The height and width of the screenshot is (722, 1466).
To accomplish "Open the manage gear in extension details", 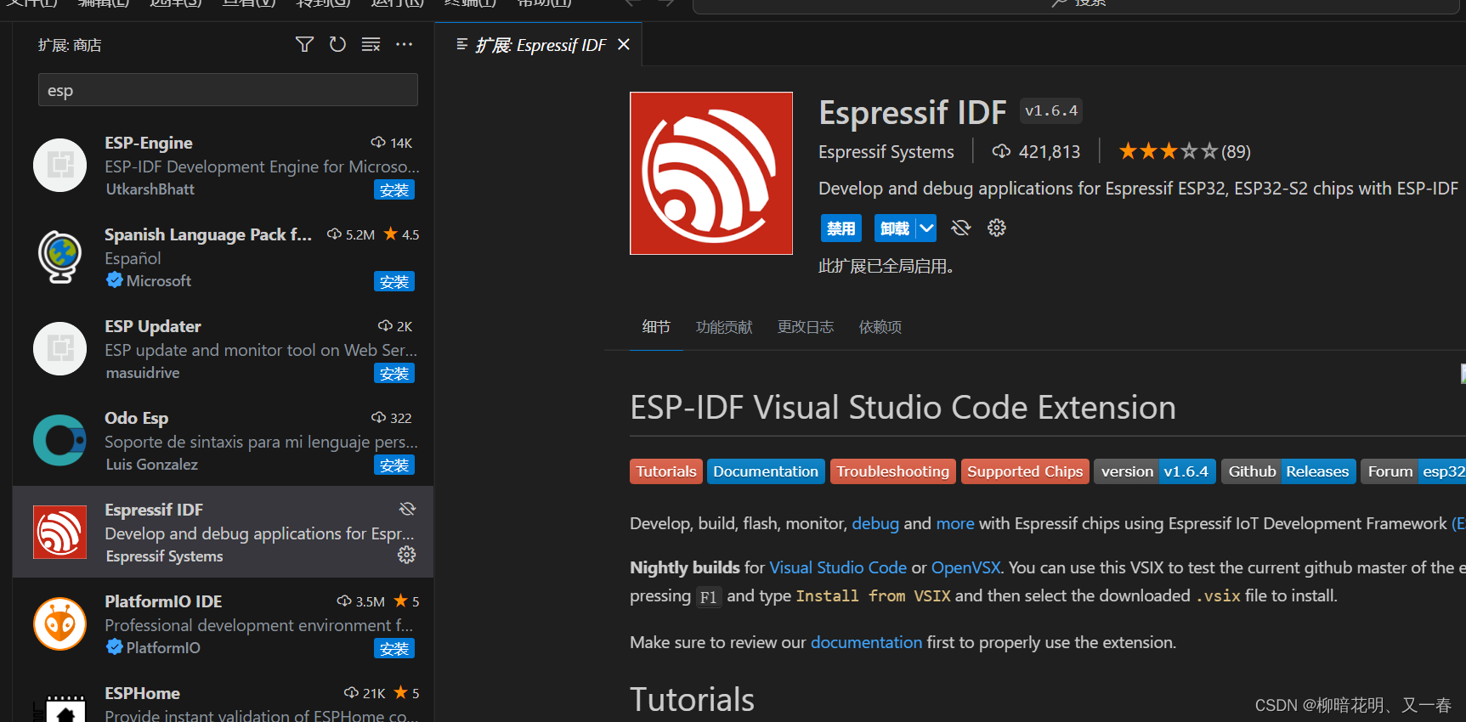I will 997,228.
